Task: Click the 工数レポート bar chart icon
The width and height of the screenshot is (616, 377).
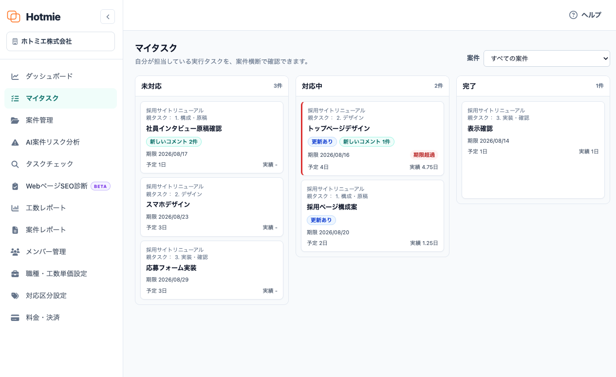Action: 15,208
